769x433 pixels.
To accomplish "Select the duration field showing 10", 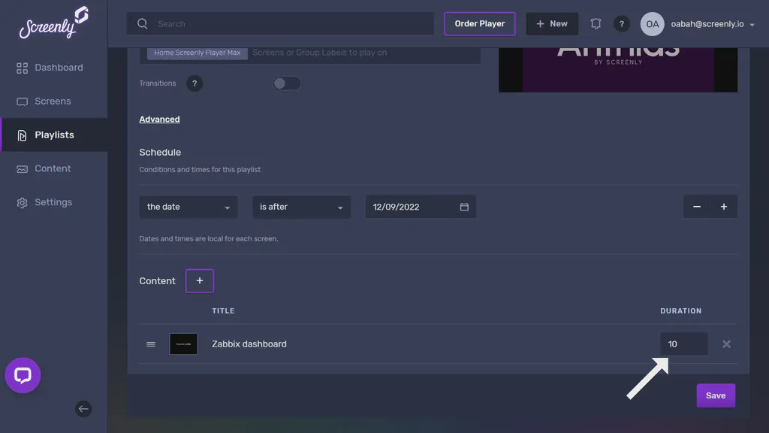I will click(683, 344).
